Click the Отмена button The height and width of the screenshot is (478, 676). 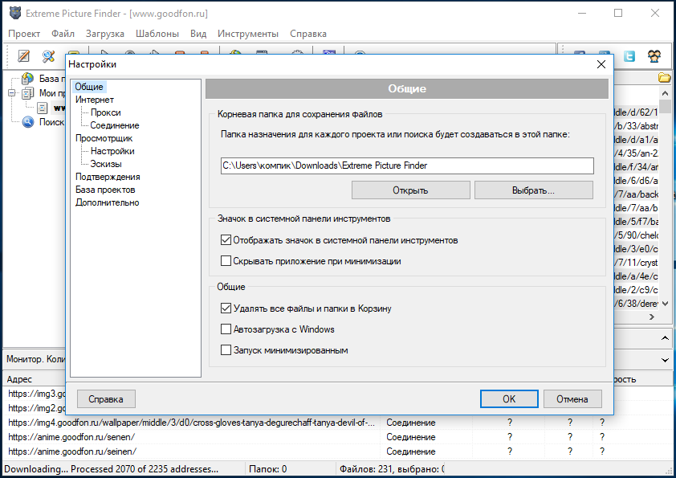572,399
